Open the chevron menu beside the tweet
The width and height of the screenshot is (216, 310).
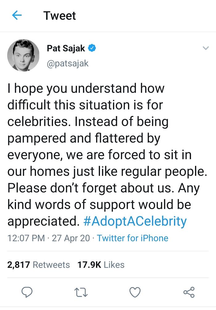(206, 48)
